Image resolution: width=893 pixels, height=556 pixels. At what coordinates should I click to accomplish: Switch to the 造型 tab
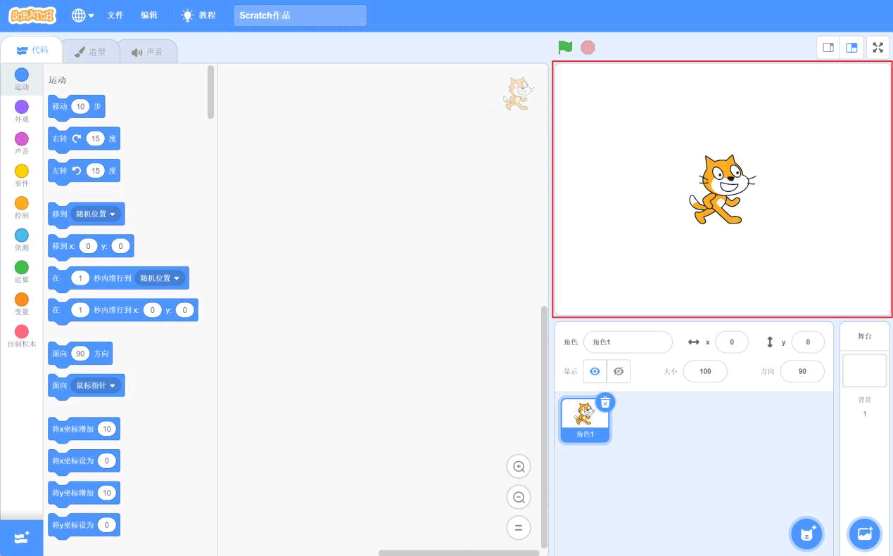[90, 51]
